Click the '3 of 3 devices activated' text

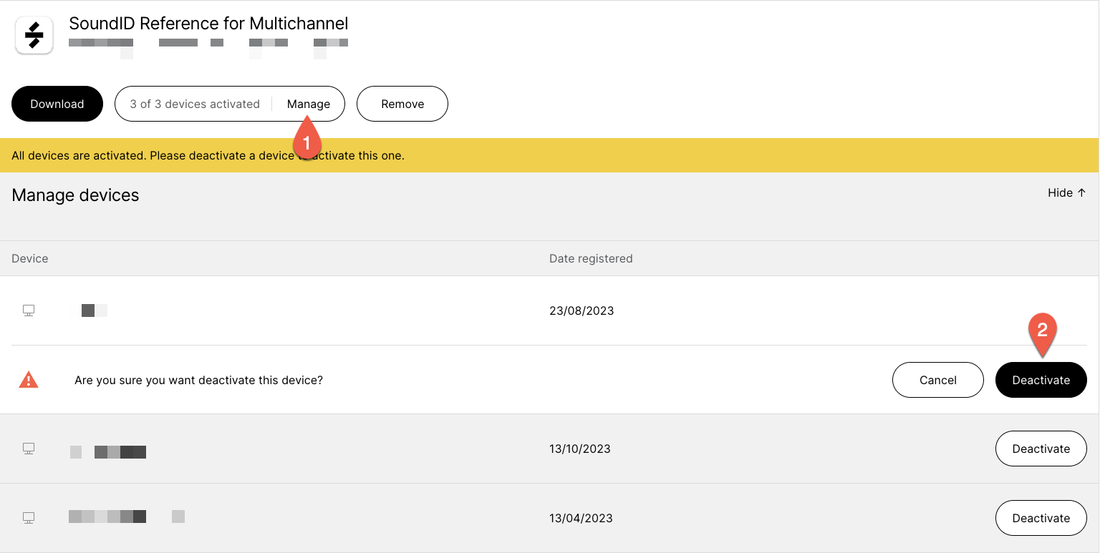click(195, 104)
